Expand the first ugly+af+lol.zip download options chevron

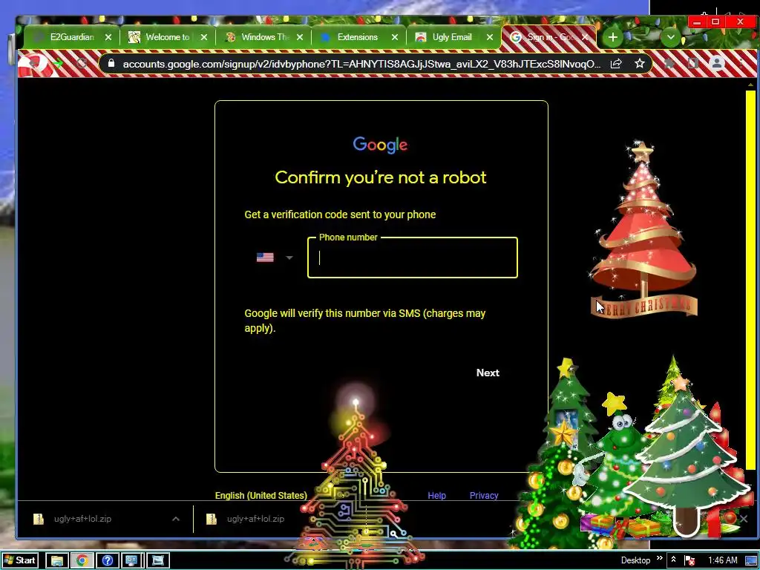(176, 519)
